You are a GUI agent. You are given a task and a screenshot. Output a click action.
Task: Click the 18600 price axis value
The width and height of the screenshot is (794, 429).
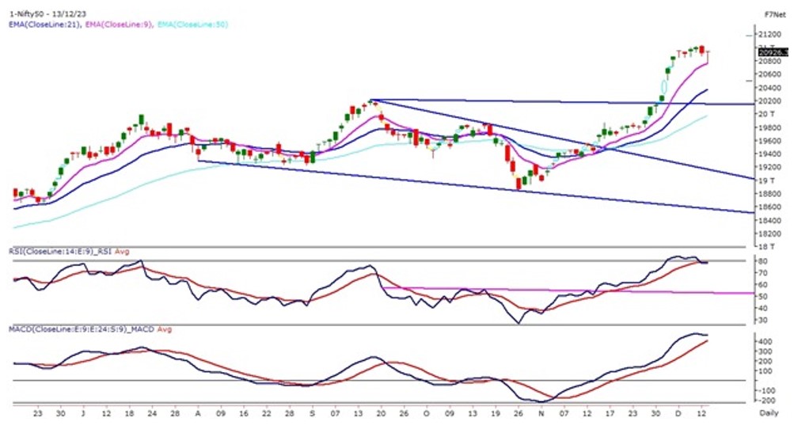(x=768, y=207)
